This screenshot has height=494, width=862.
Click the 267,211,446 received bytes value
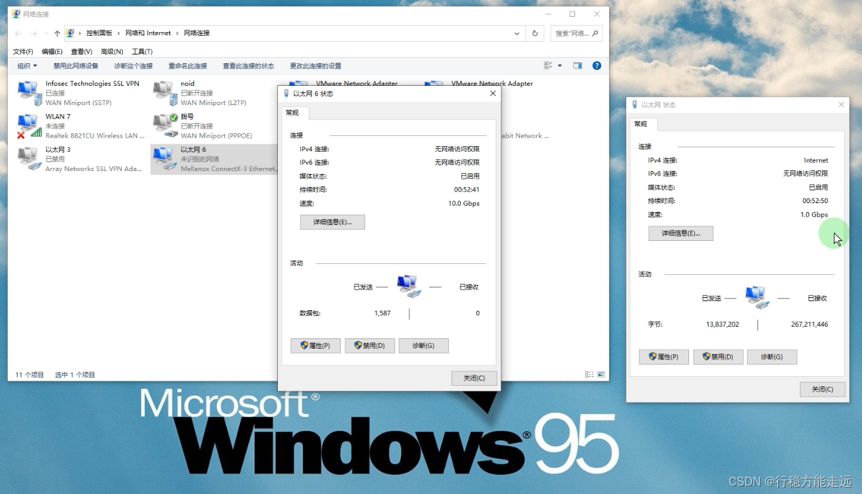coord(809,324)
